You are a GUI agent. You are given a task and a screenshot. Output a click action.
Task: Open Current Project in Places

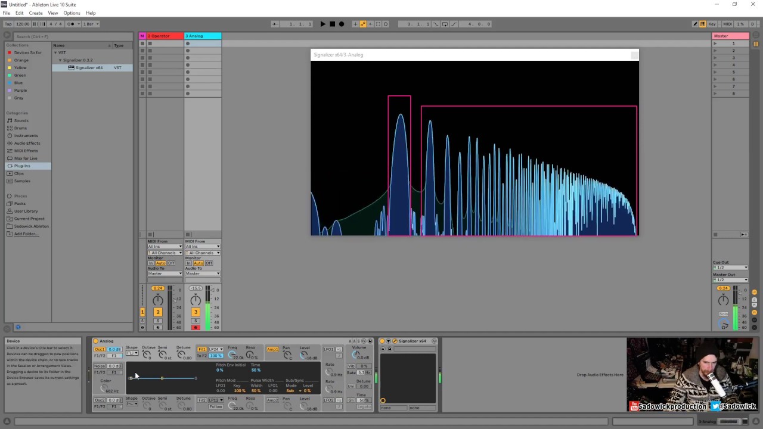(x=29, y=219)
